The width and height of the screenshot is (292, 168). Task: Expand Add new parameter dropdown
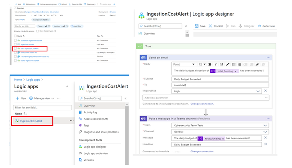[x=266, y=98]
